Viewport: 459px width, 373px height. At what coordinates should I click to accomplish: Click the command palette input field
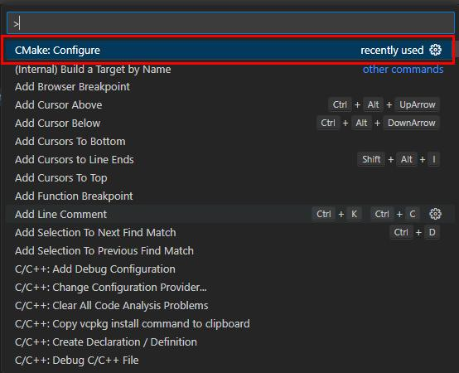(x=230, y=23)
